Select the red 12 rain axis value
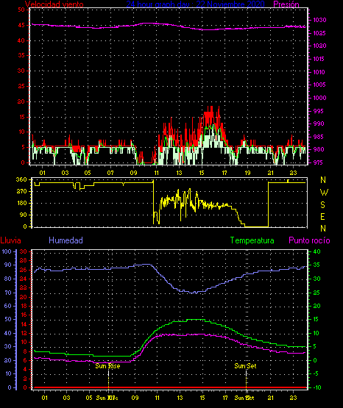Image resolution: width=343 pixels, height=408 pixels. [x=24, y=333]
